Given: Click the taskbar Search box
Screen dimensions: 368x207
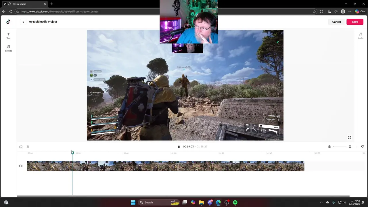Looking at the screenshot, I should (159, 202).
